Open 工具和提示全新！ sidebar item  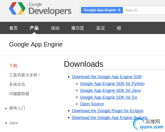click(25, 75)
